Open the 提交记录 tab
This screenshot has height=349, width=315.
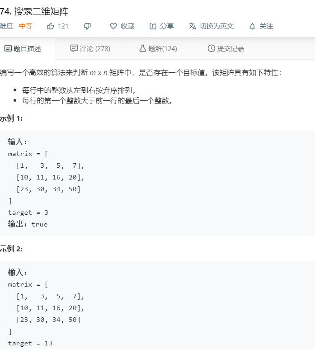pyautogui.click(x=226, y=48)
